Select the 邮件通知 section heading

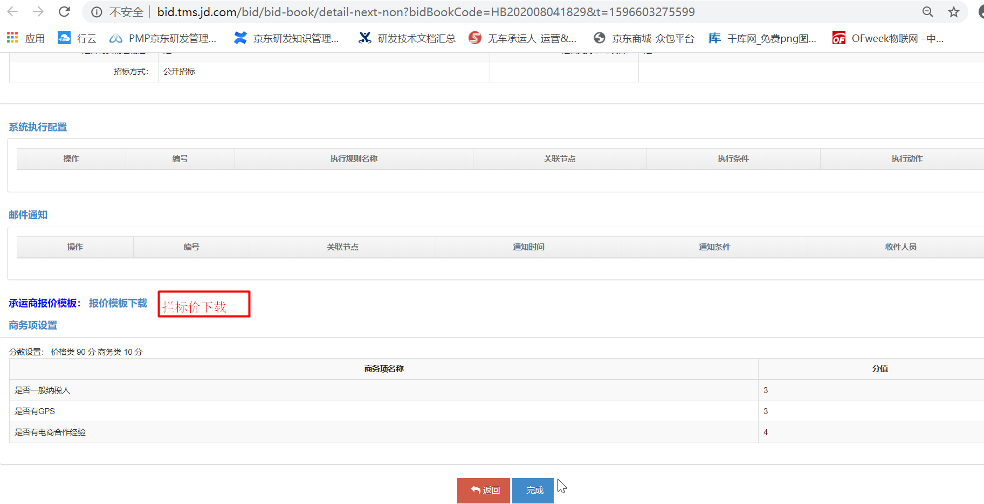(x=28, y=215)
